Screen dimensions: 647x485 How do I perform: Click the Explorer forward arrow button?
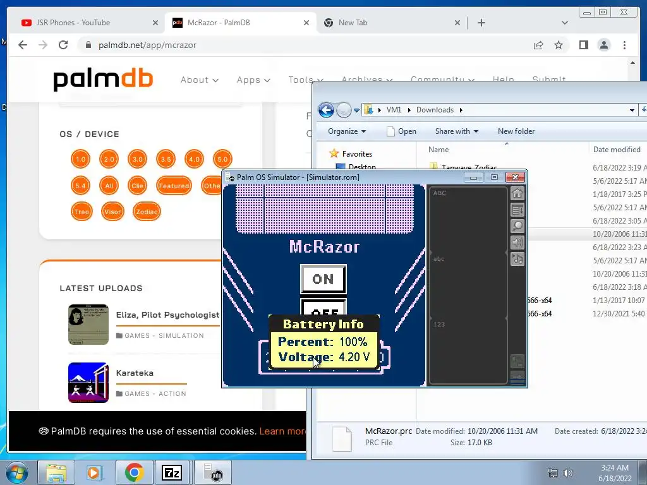click(x=343, y=110)
